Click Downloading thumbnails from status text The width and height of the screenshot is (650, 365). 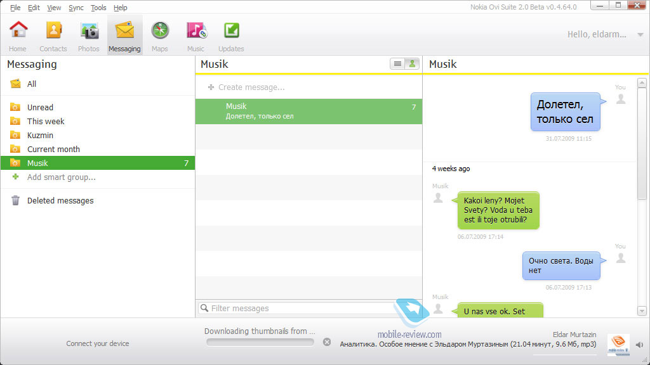(x=260, y=331)
